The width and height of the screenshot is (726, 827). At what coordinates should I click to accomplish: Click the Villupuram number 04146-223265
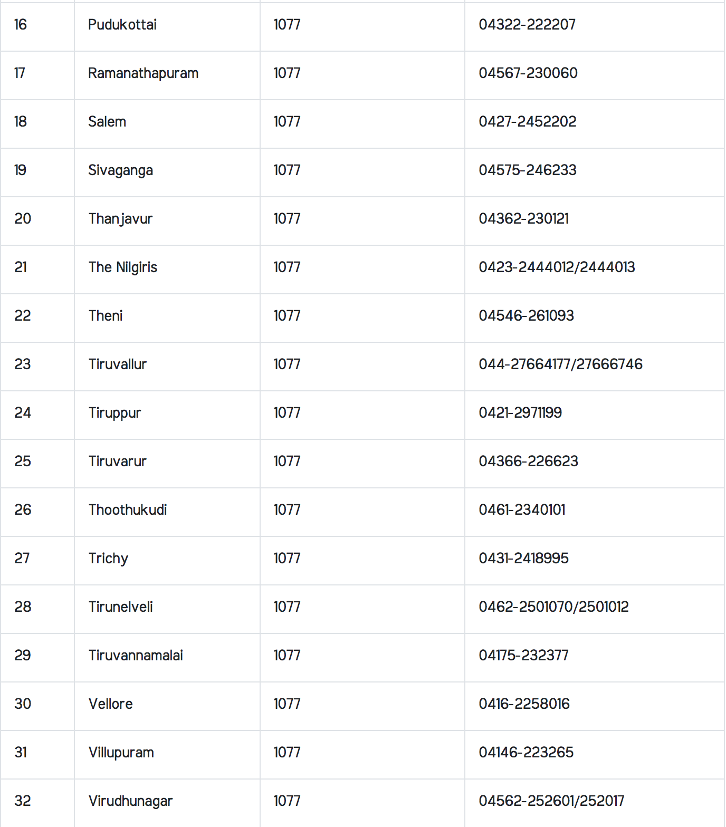pos(526,753)
